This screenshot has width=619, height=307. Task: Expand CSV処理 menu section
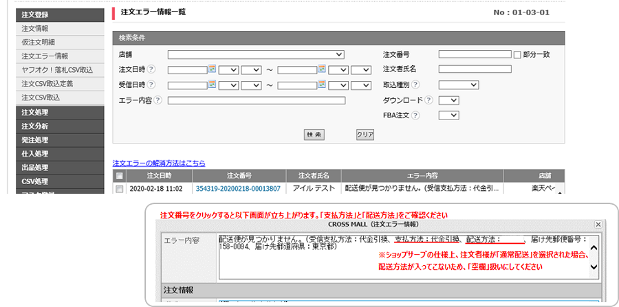(x=60, y=181)
